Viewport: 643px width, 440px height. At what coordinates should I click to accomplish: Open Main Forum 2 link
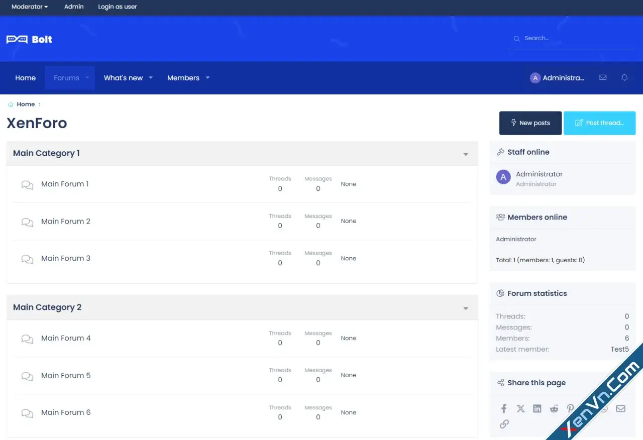[x=66, y=221]
